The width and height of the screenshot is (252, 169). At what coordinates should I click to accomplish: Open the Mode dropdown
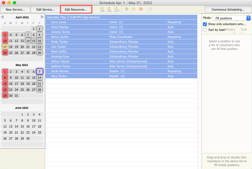231,18
